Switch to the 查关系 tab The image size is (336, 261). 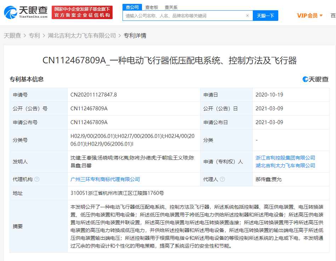(x=171, y=7)
